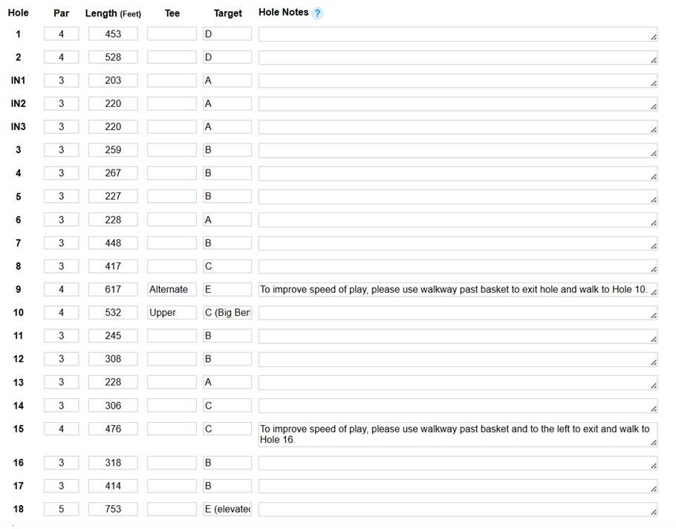Screen dimensions: 676x529
Task: Select the Par field for hole 15
Action: point(62,429)
